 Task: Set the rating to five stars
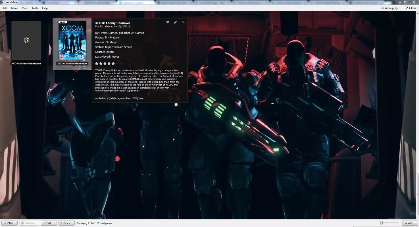(x=113, y=63)
